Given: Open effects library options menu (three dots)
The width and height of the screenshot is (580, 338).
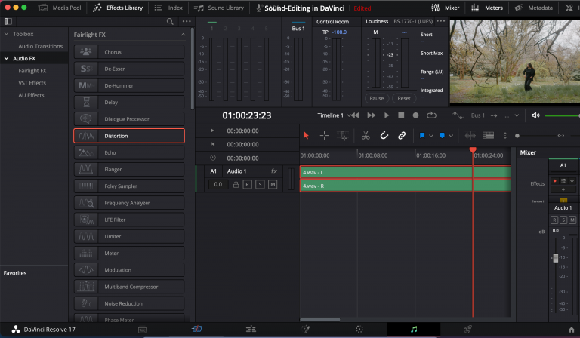Looking at the screenshot, I should 187,21.
